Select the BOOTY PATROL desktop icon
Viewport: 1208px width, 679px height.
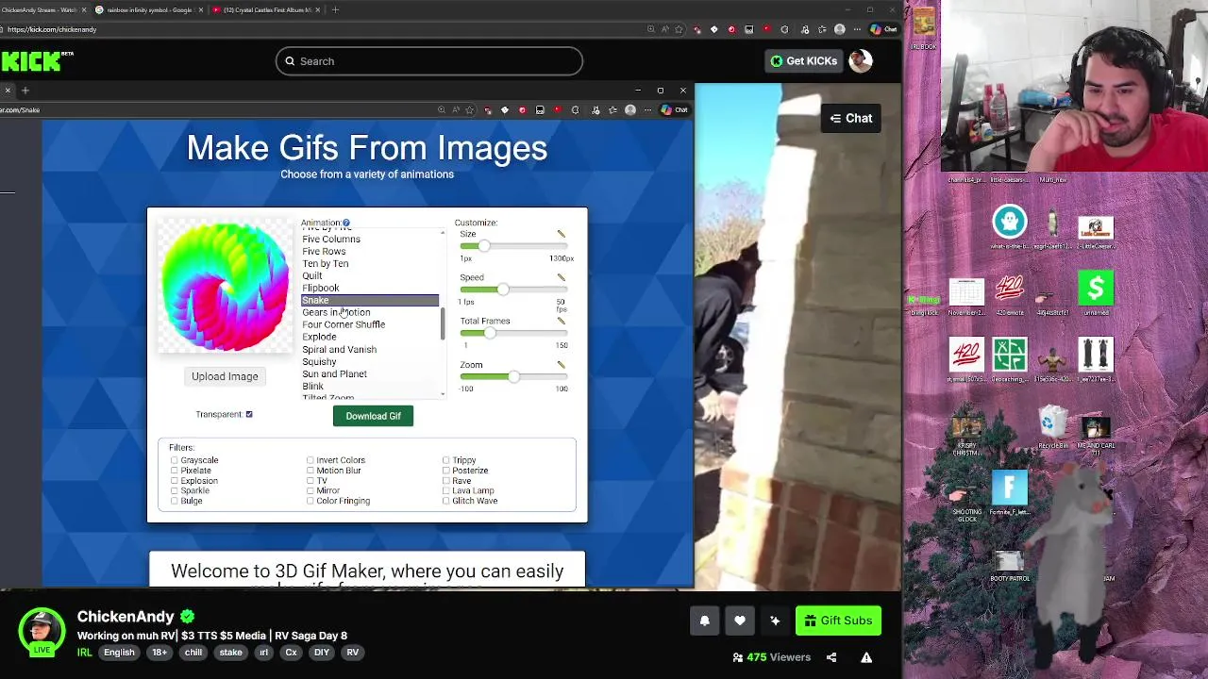point(1009,567)
